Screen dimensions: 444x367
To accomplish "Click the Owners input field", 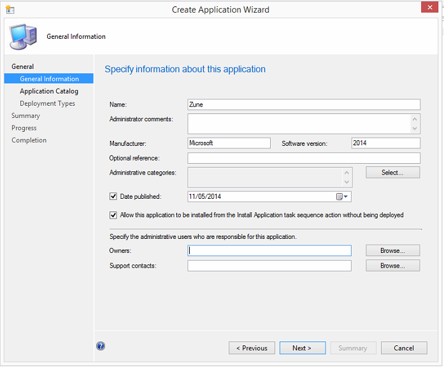I will (269, 250).
